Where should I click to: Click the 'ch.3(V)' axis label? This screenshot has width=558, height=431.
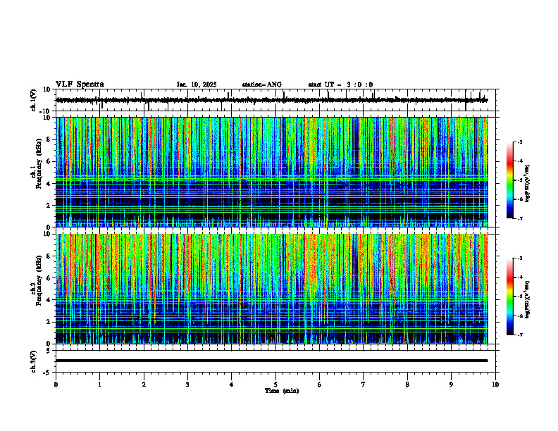(x=33, y=361)
